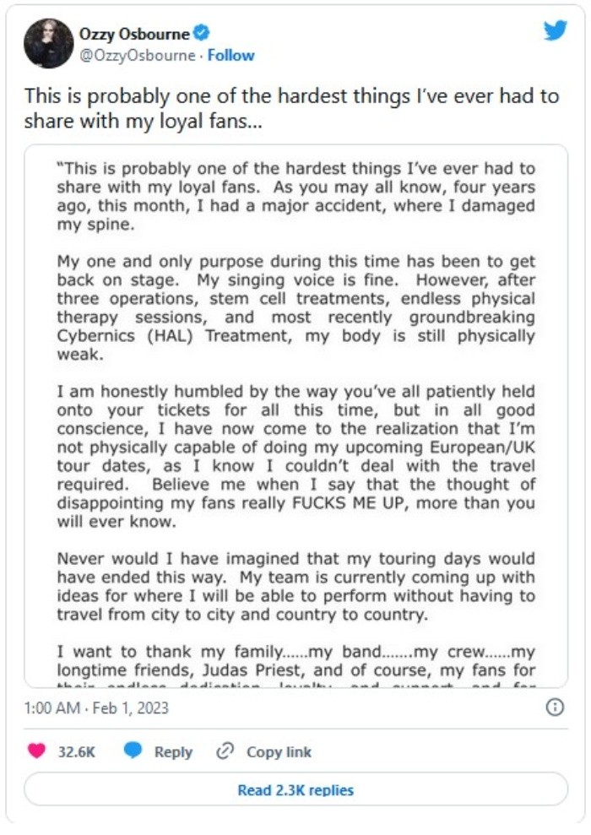Click the @OzzyOsbourne handle
The image size is (591, 835).
tap(137, 56)
